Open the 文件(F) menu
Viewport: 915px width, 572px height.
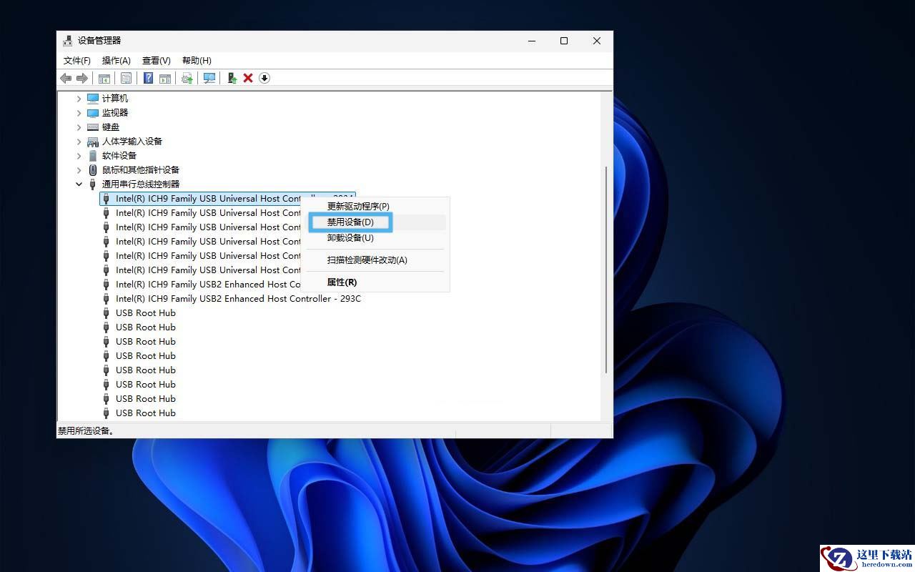tap(77, 61)
